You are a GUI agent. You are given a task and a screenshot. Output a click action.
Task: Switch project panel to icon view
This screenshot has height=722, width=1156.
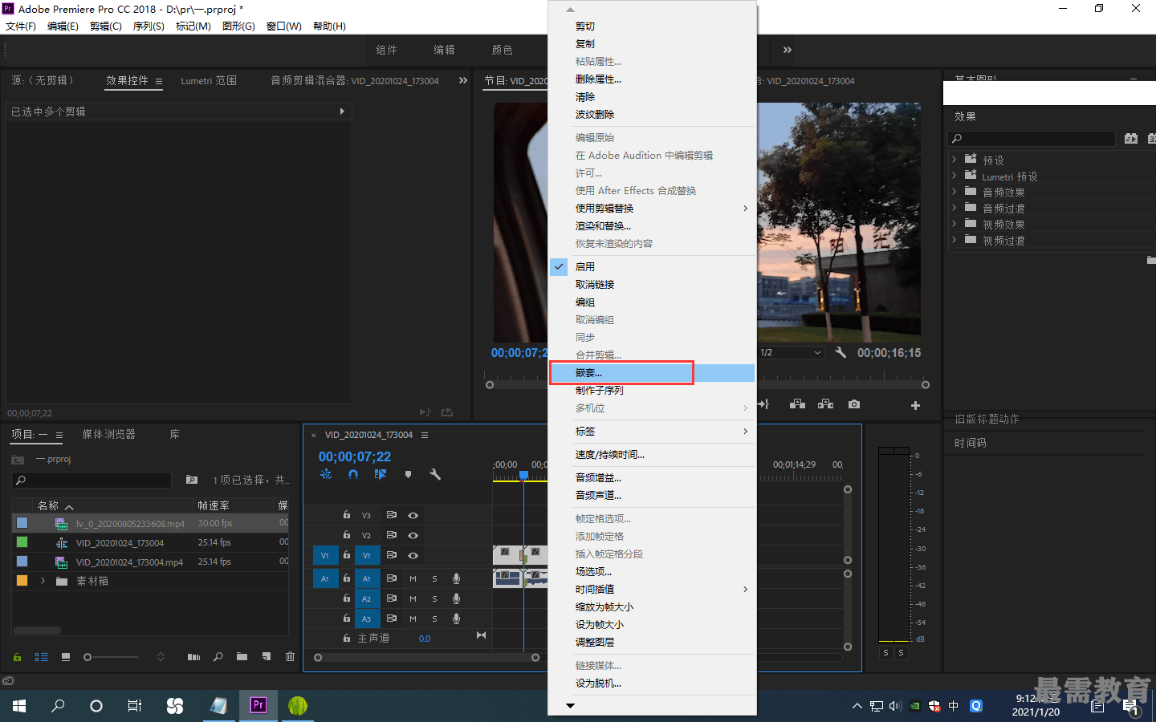(66, 656)
